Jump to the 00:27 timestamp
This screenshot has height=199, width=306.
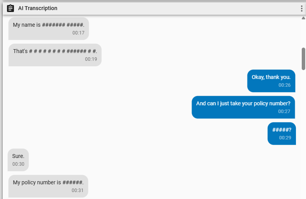tap(284, 112)
